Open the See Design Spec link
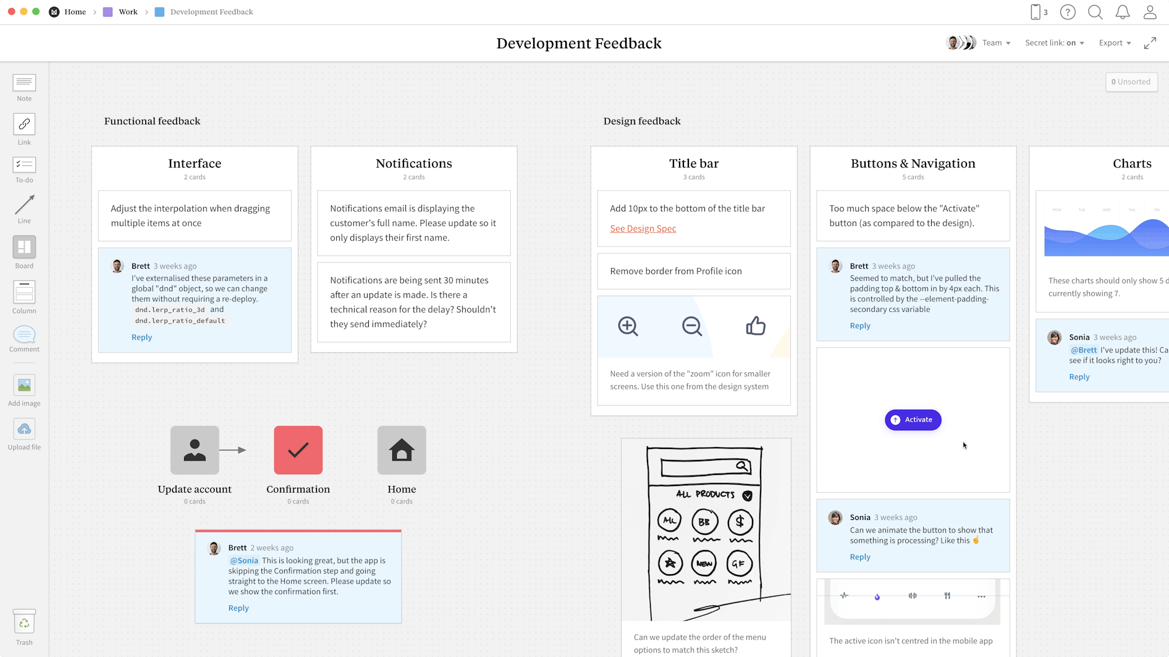Screen dimensions: 1169x657 point(643,228)
